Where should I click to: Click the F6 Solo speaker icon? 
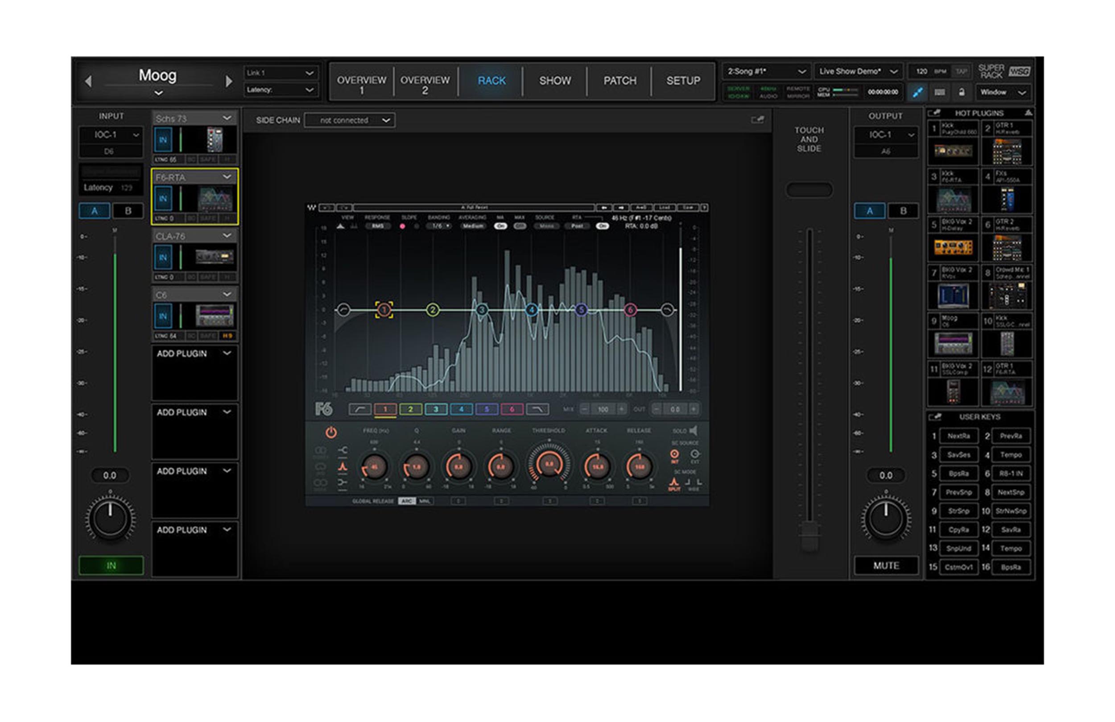click(x=694, y=430)
